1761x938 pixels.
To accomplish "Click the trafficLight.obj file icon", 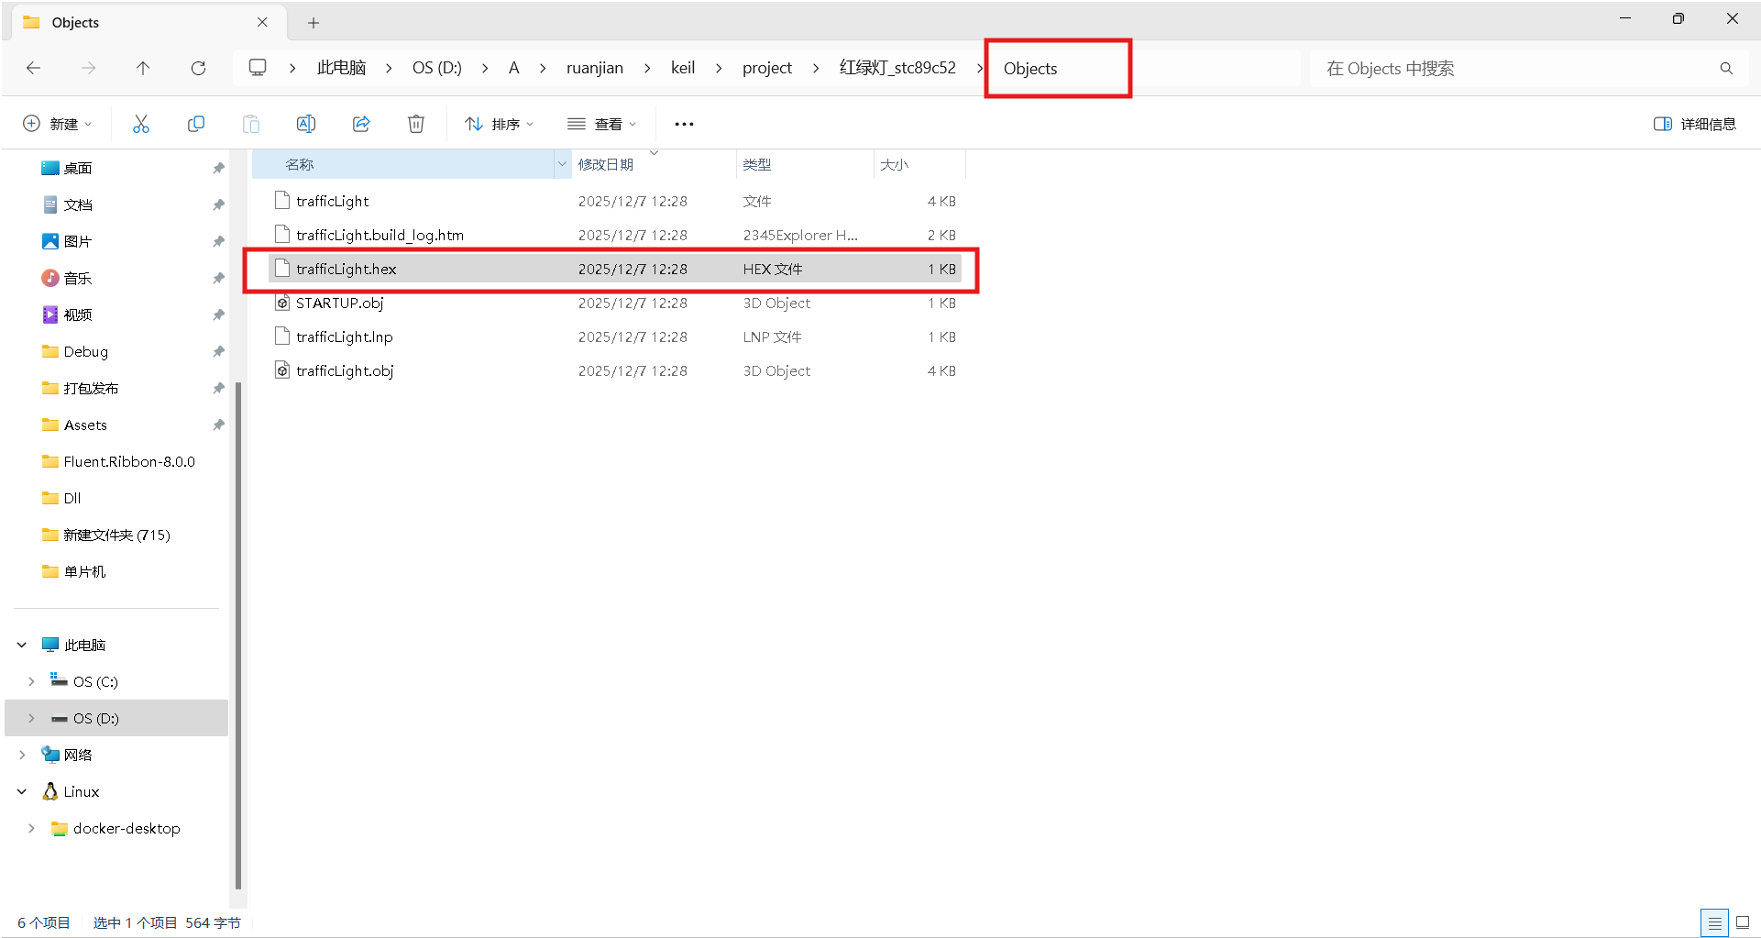I will coord(282,370).
